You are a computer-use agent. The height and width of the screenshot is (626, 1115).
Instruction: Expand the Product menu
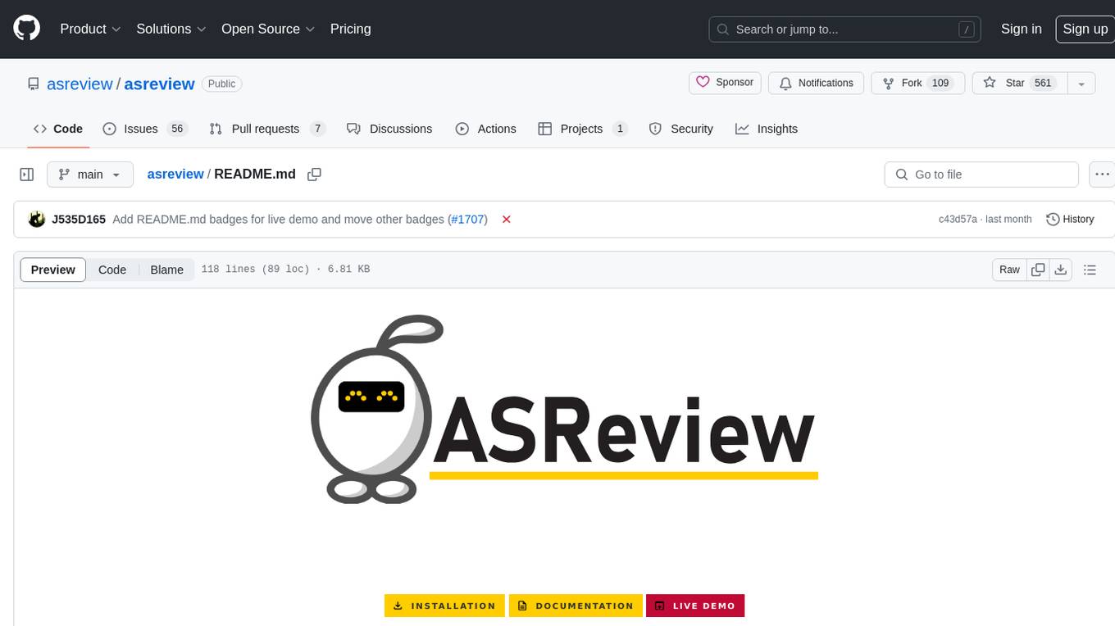(x=90, y=29)
